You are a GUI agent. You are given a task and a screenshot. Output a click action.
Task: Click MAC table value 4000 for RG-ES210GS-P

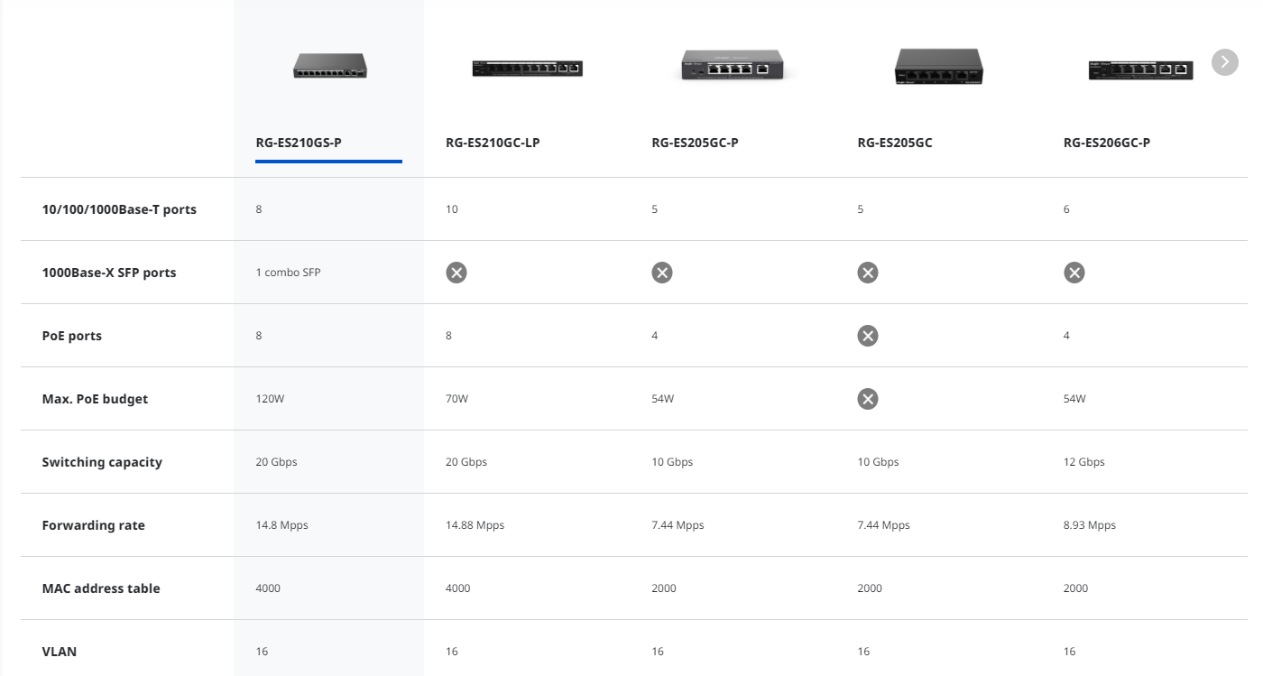268,588
